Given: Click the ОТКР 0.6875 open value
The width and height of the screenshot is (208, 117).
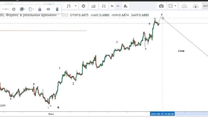Looking at the screenshot, I should pos(79,15).
